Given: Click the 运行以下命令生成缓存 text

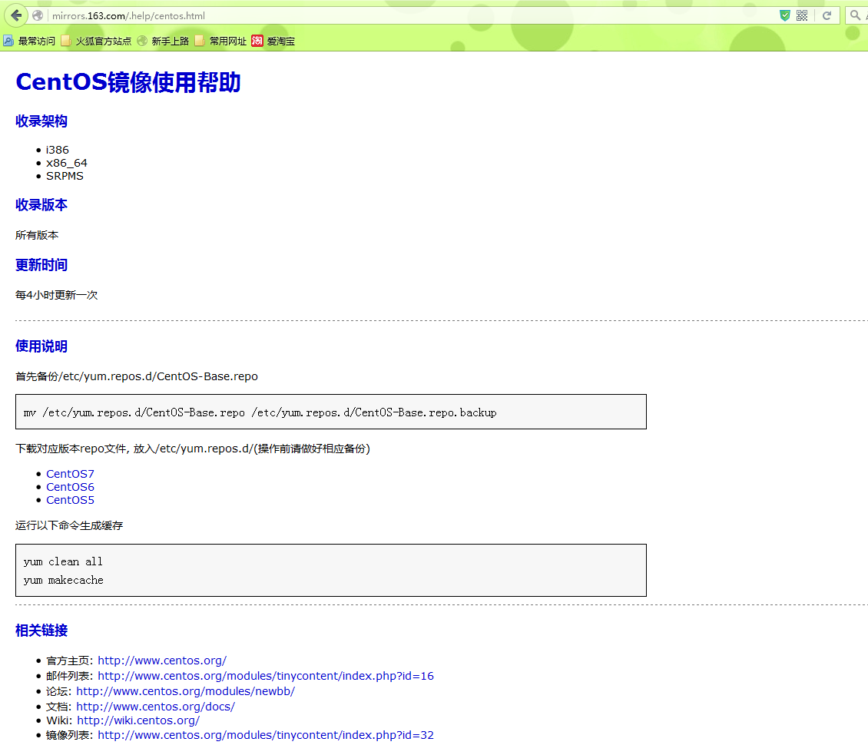Looking at the screenshot, I should point(69,525).
